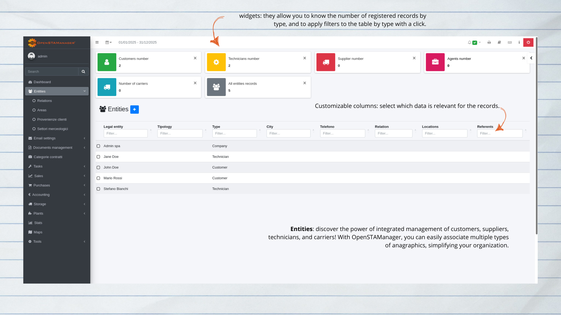Click the date range selector control
Viewport: 561px width, 315px height.
(x=108, y=42)
